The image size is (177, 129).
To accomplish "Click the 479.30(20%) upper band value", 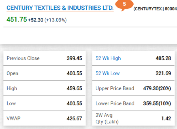I will tap(157, 88).
